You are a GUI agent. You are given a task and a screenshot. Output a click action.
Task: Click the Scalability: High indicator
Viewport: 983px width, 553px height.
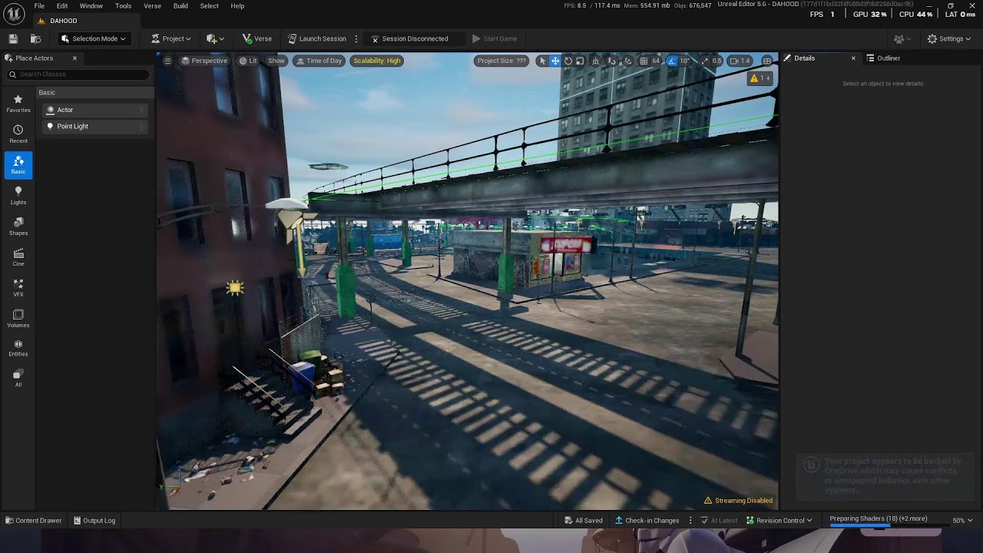coord(377,61)
